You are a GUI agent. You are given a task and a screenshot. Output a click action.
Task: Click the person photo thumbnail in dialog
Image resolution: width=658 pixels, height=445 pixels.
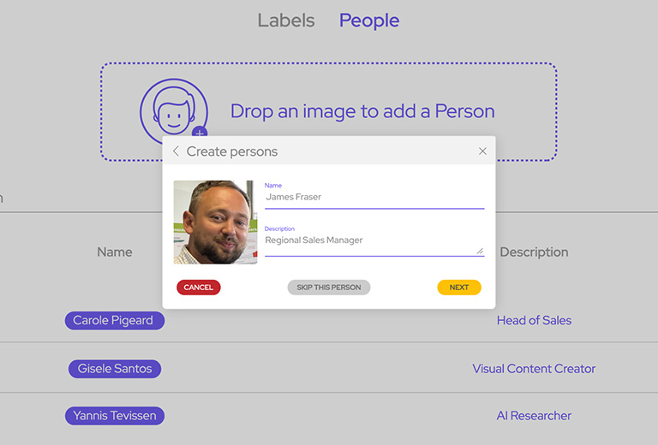click(x=215, y=222)
